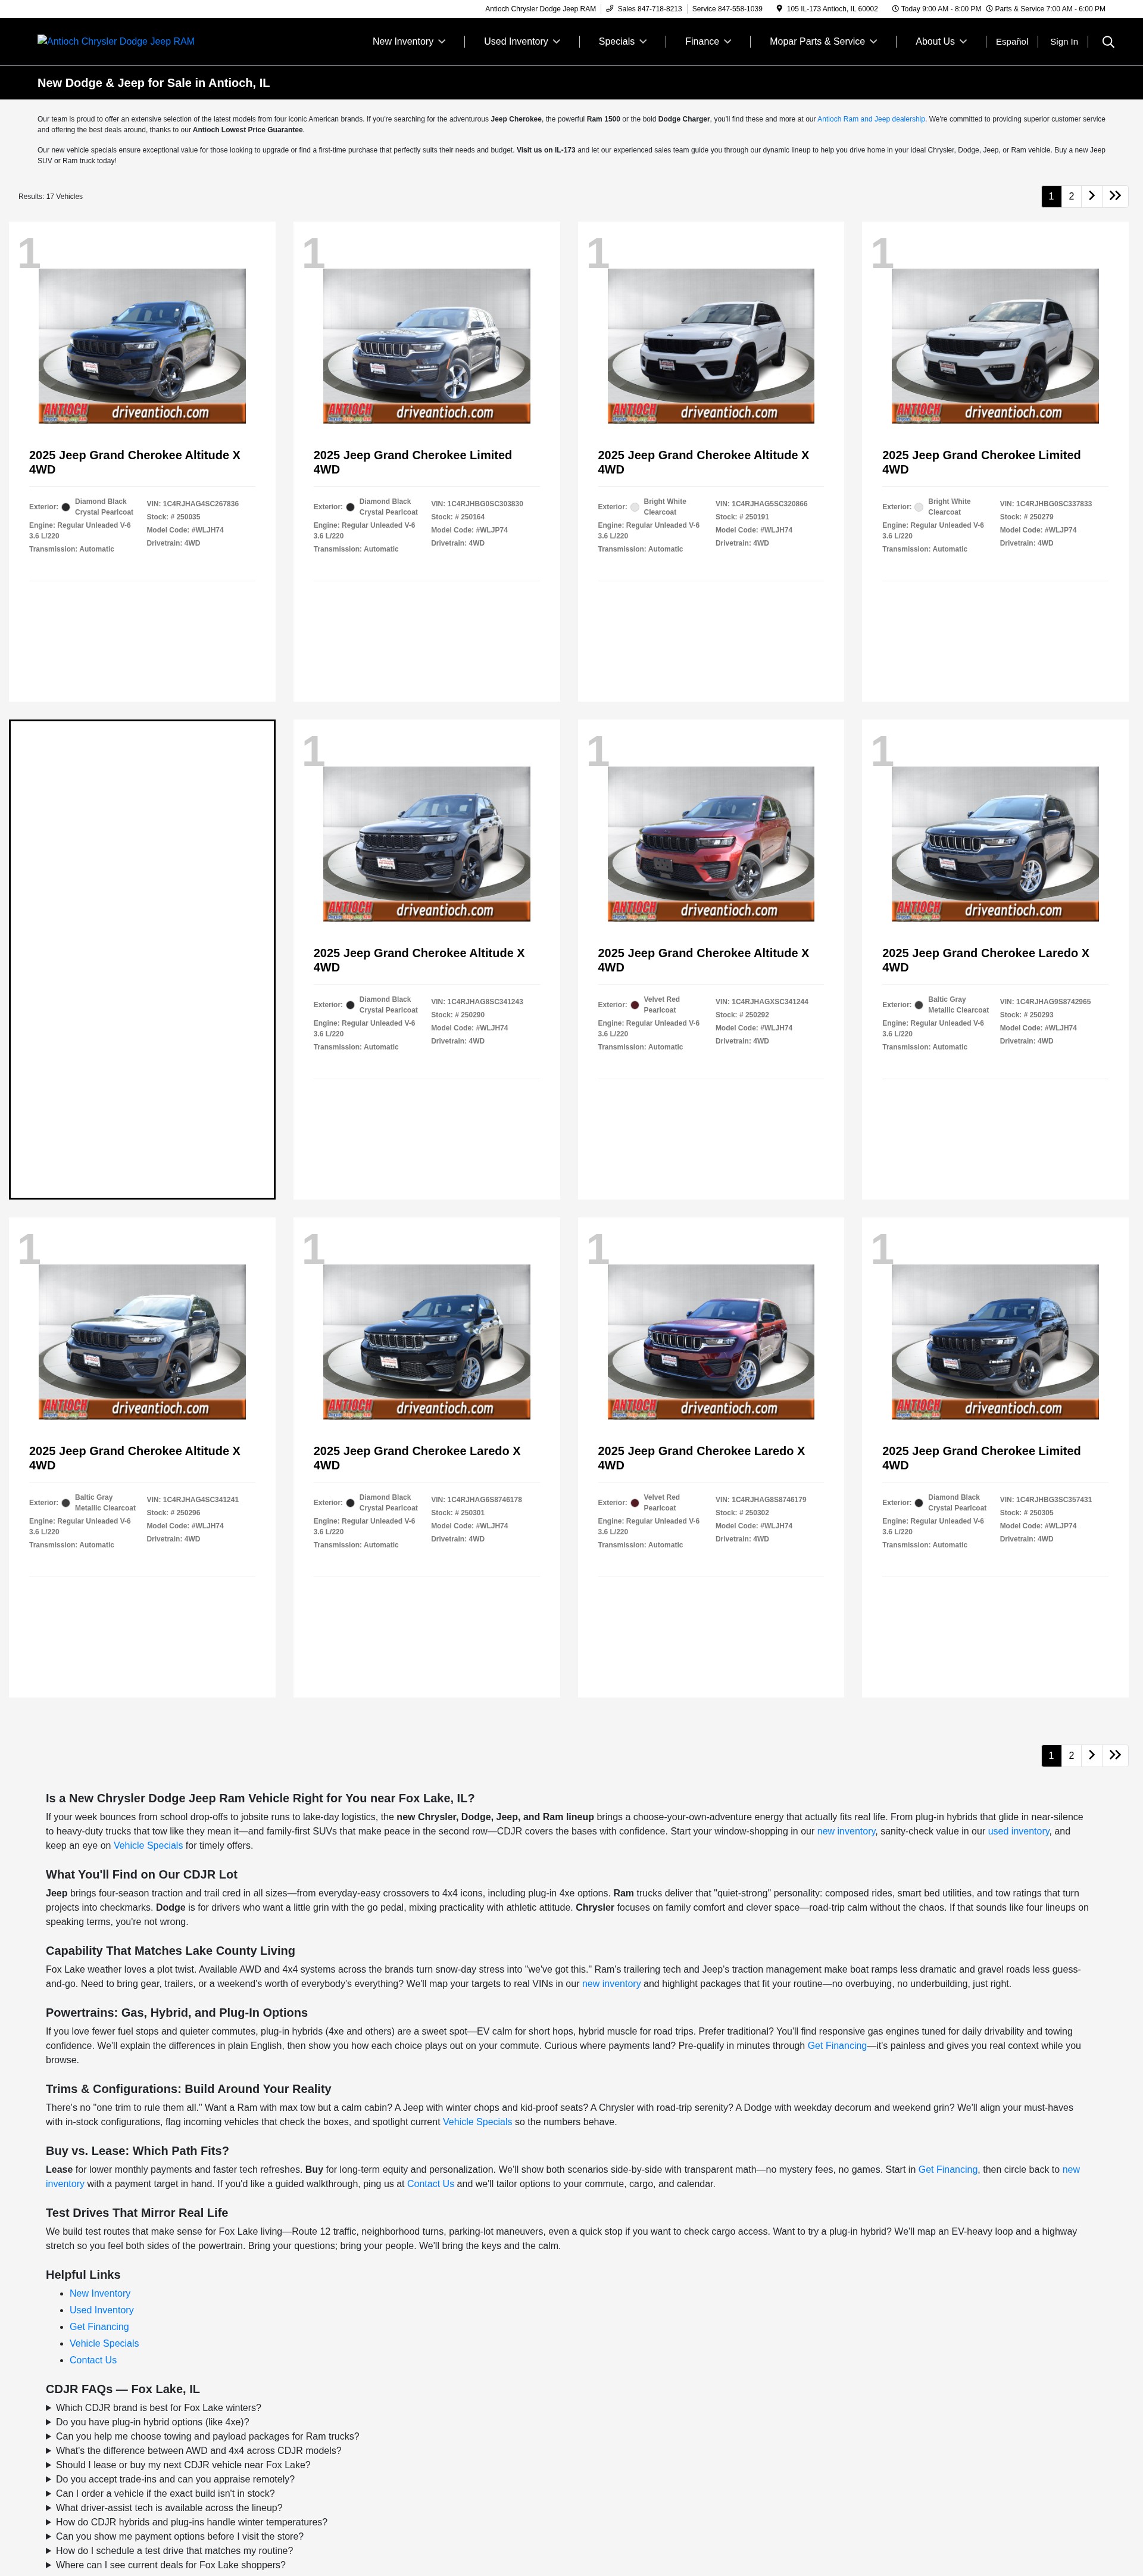Viewport: 1143px width, 2576px height.
Task: Click Contact Us in Helpful Links list
Action: click(93, 2360)
